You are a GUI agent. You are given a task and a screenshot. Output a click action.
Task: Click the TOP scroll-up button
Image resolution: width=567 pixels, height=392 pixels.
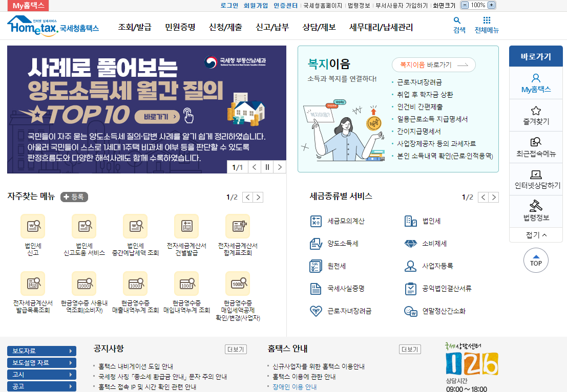click(536, 260)
